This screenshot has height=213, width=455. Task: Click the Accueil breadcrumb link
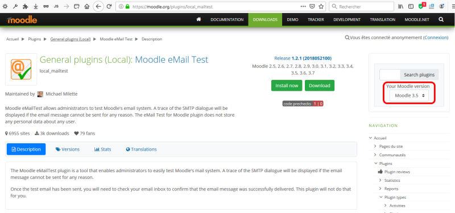point(13,39)
